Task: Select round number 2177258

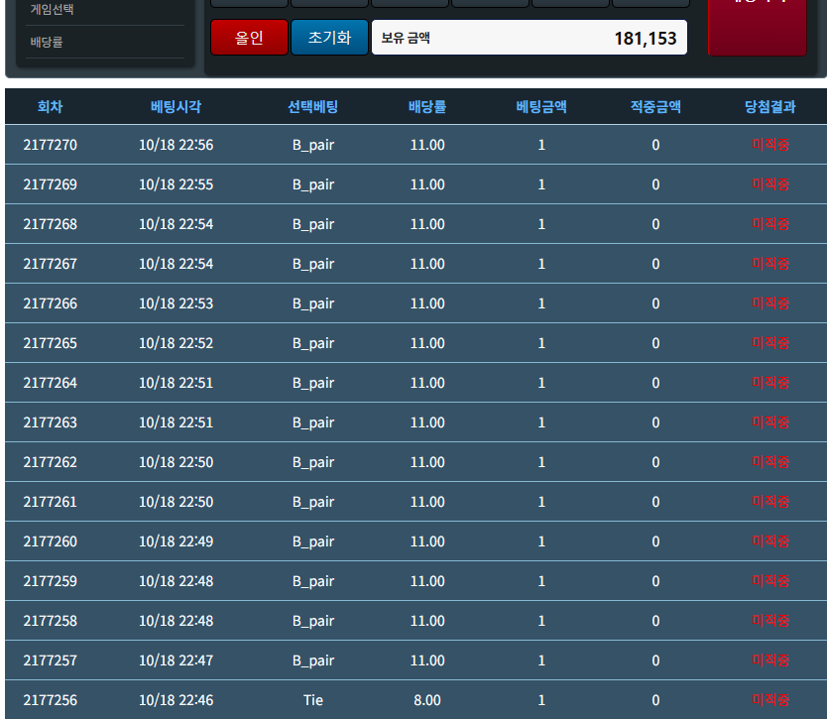Action: click(x=51, y=621)
